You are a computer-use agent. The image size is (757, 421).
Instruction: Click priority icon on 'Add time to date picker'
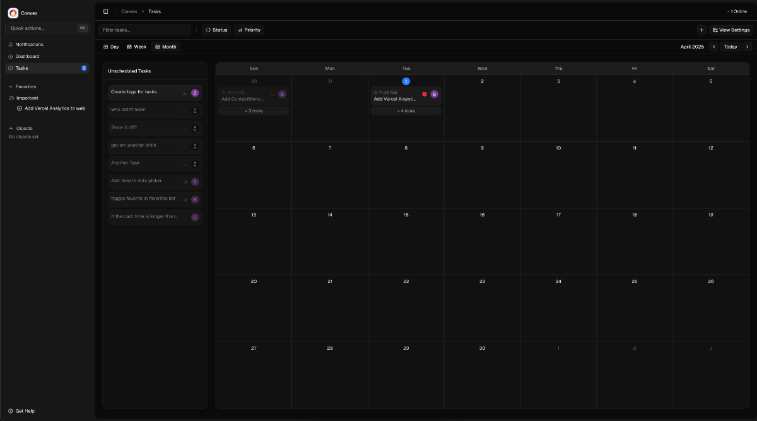[x=185, y=182]
